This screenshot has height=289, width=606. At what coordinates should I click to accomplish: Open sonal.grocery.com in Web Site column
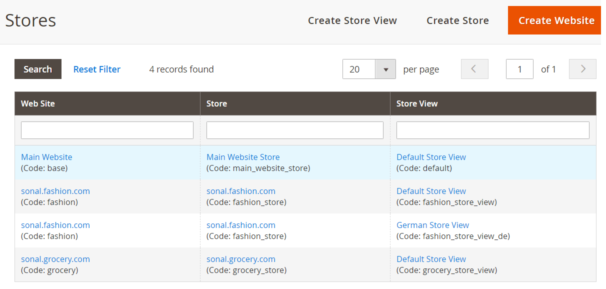click(55, 259)
